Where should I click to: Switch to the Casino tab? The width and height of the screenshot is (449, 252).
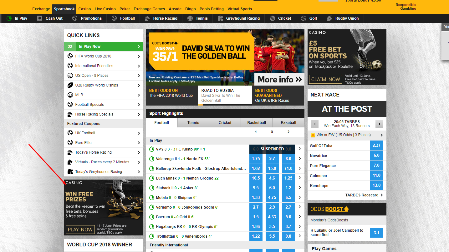tap(84, 9)
